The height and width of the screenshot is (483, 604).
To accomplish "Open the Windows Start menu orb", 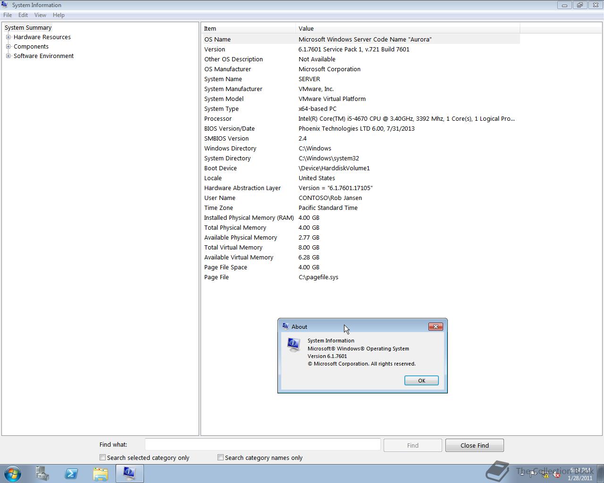I will (13, 473).
